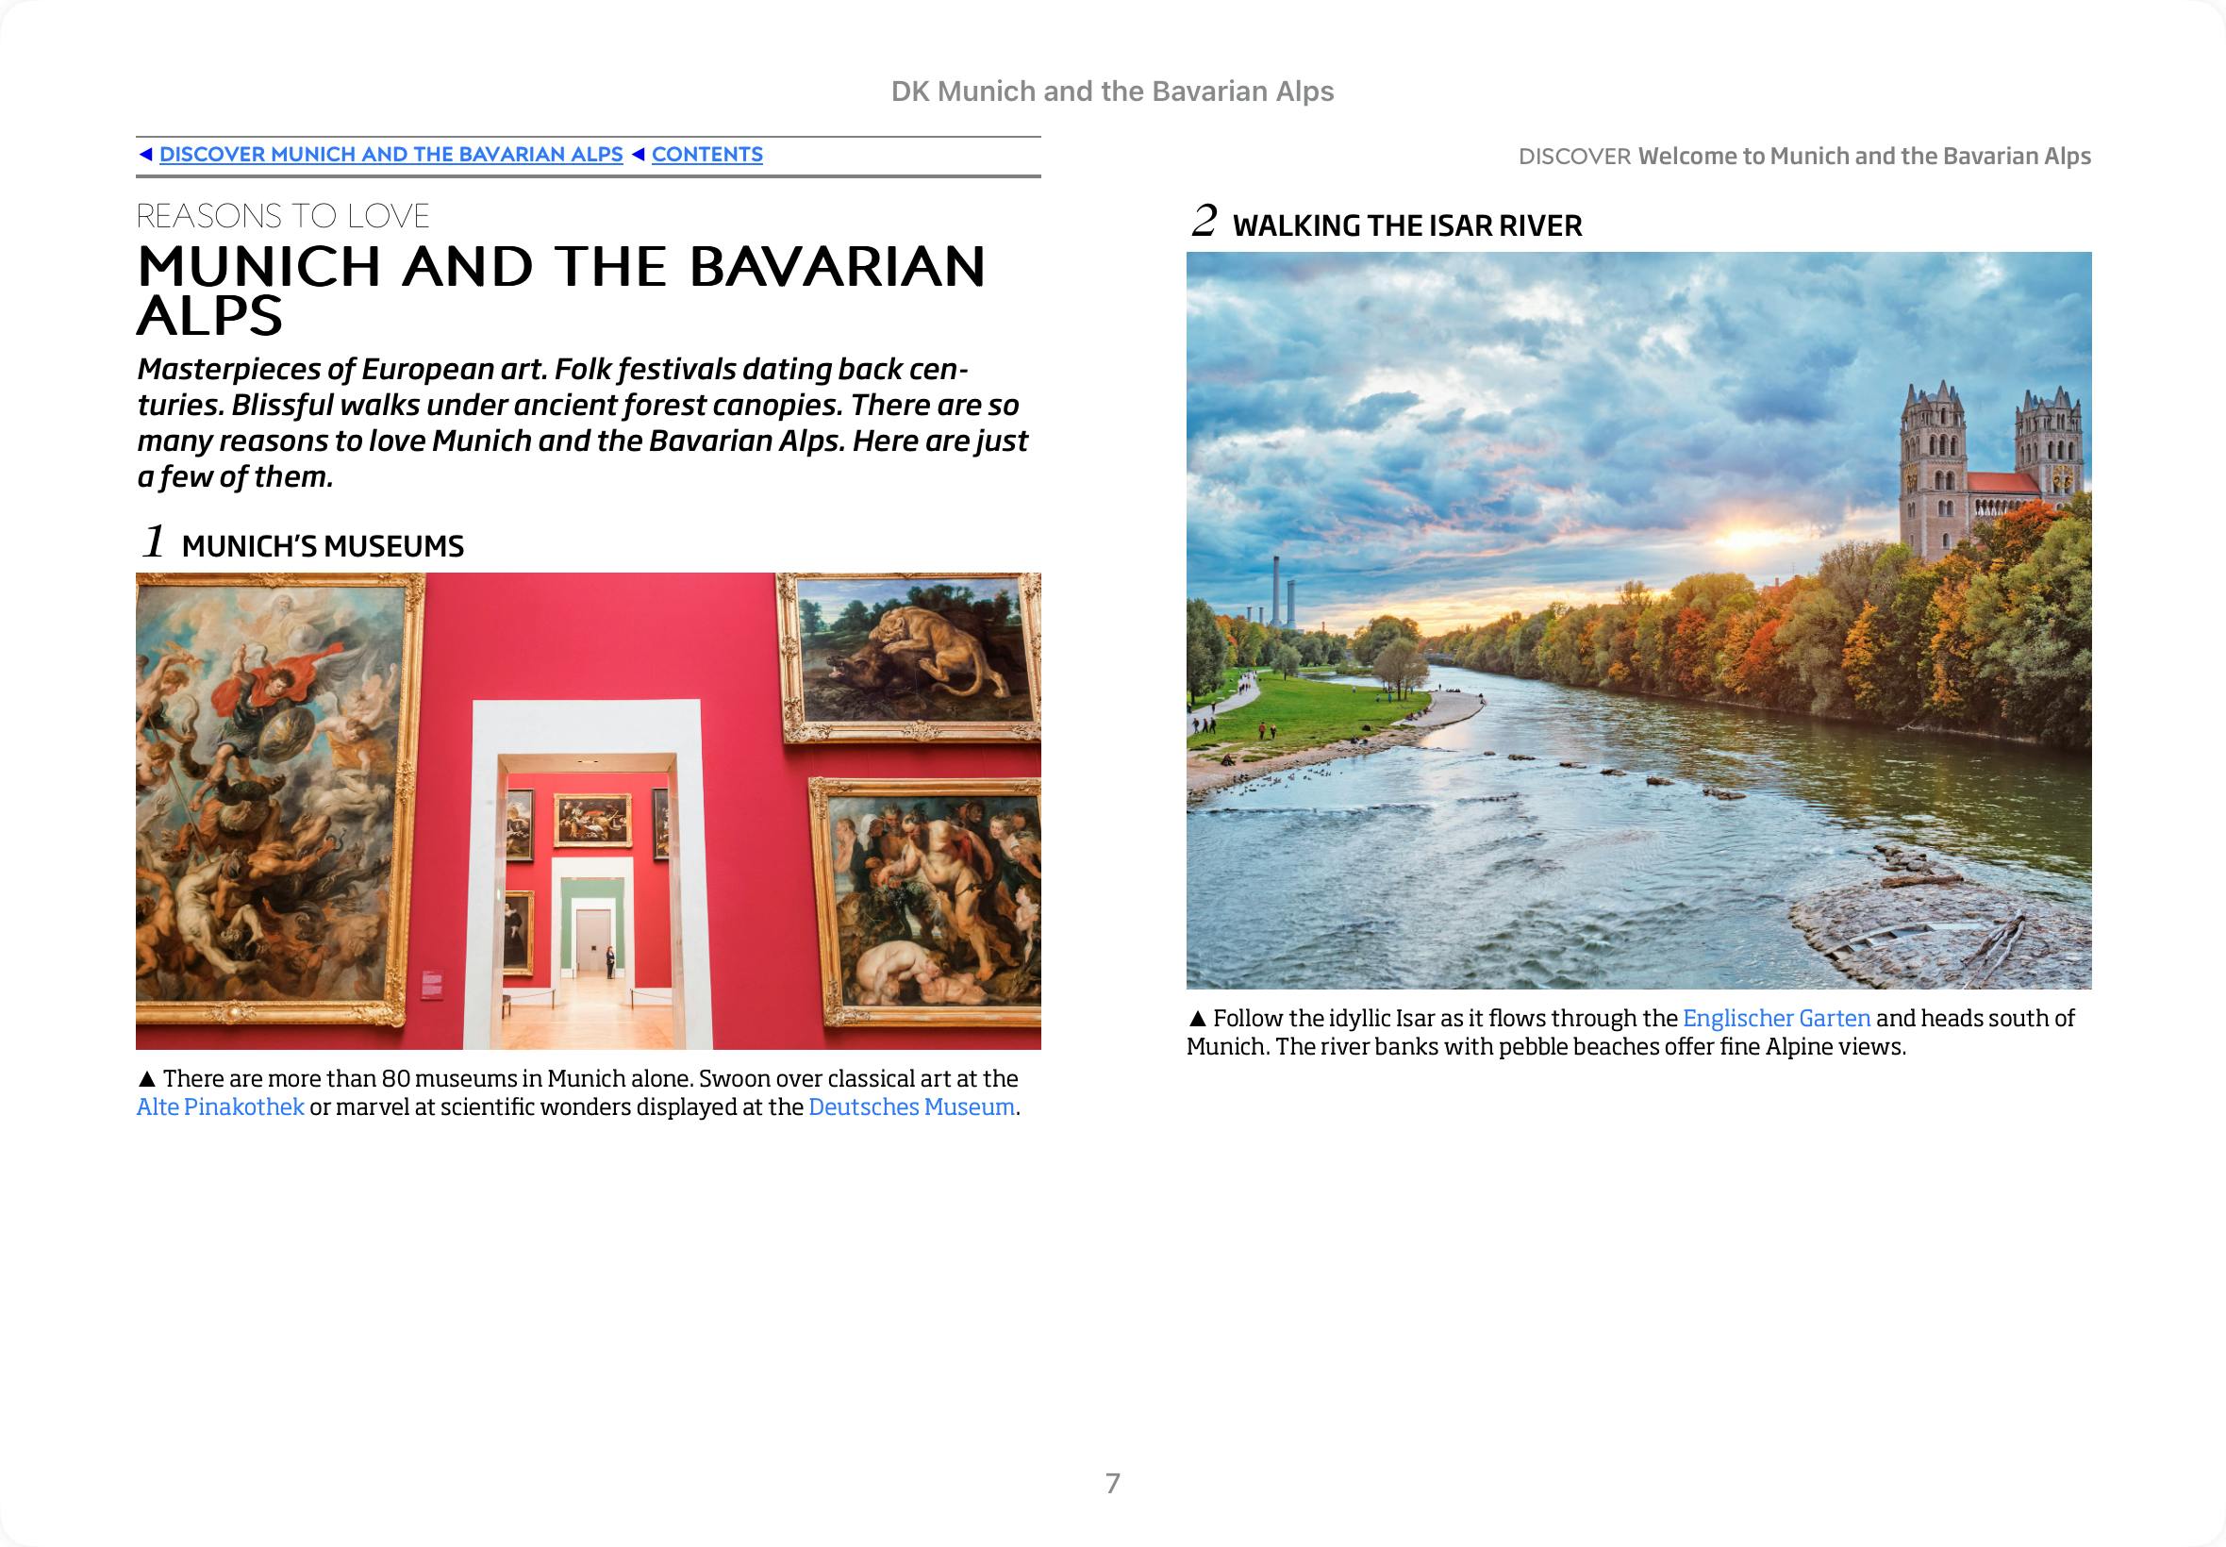Click the back triangle before Contents link
Image resolution: width=2226 pixels, height=1547 pixels.
pyautogui.click(x=638, y=155)
